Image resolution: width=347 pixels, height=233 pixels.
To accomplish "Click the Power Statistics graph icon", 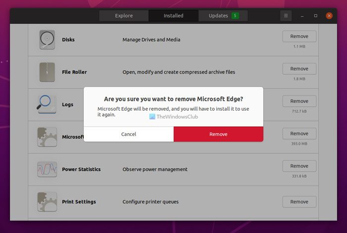I will click(47, 169).
